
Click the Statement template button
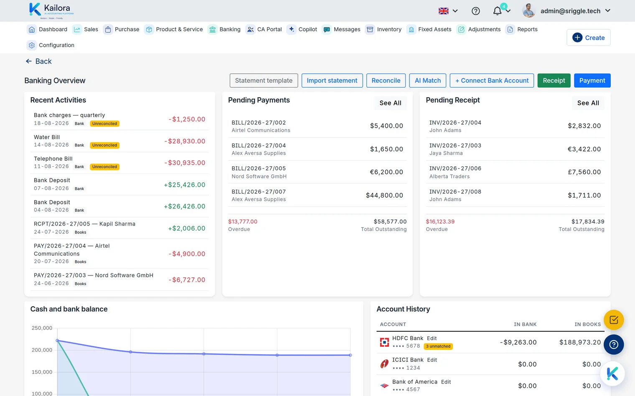pyautogui.click(x=264, y=80)
